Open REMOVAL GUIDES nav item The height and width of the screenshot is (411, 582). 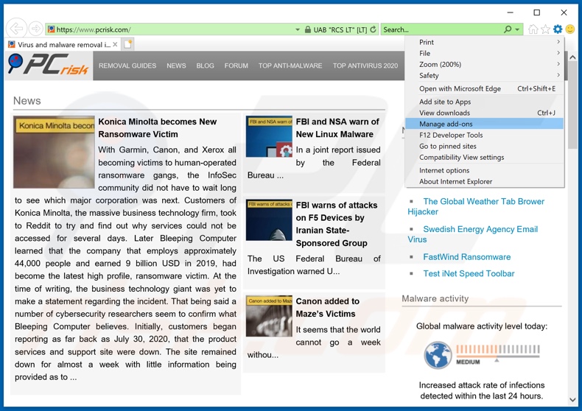[127, 66]
